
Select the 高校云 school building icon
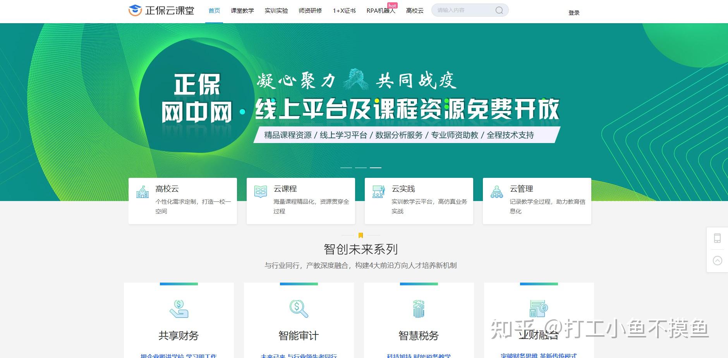pyautogui.click(x=143, y=191)
